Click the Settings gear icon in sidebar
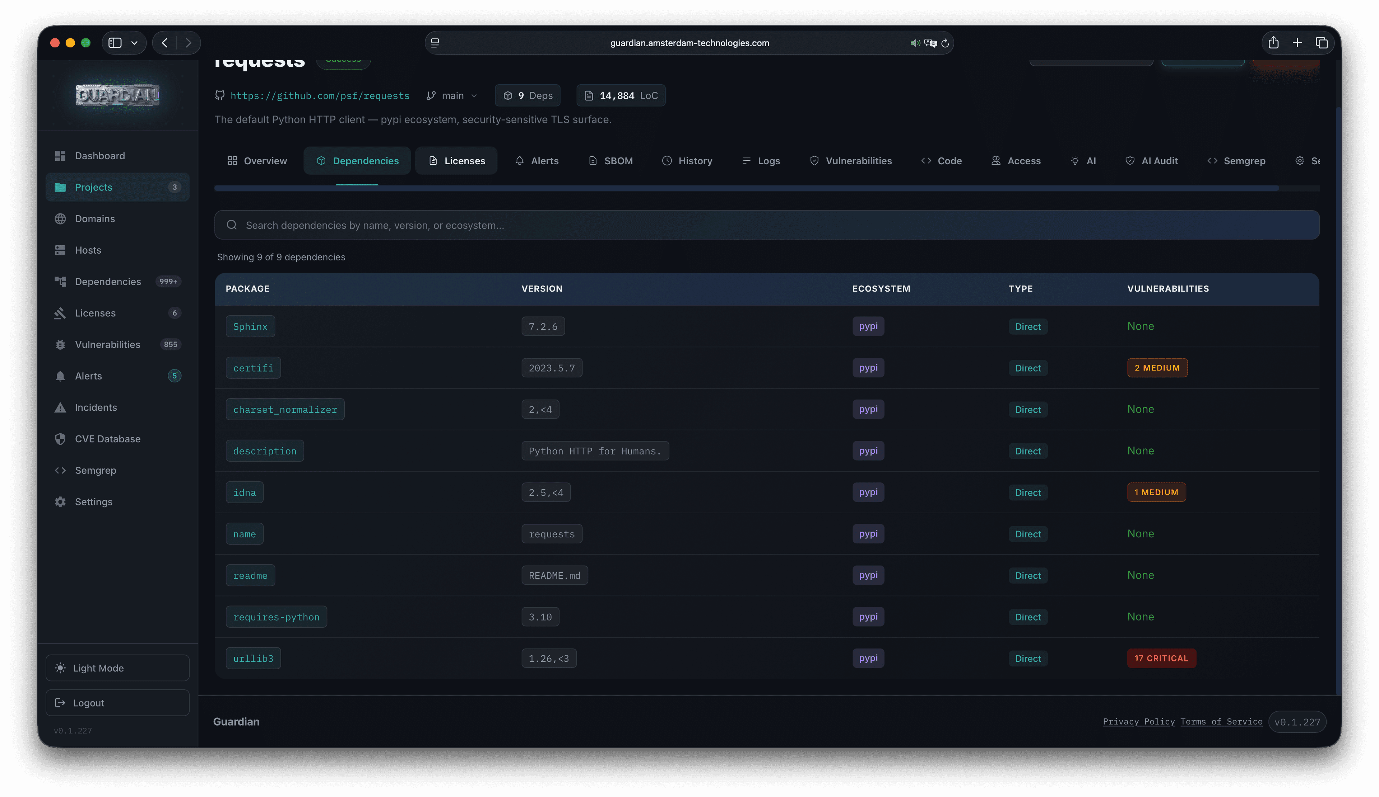The image size is (1379, 797). (x=60, y=501)
